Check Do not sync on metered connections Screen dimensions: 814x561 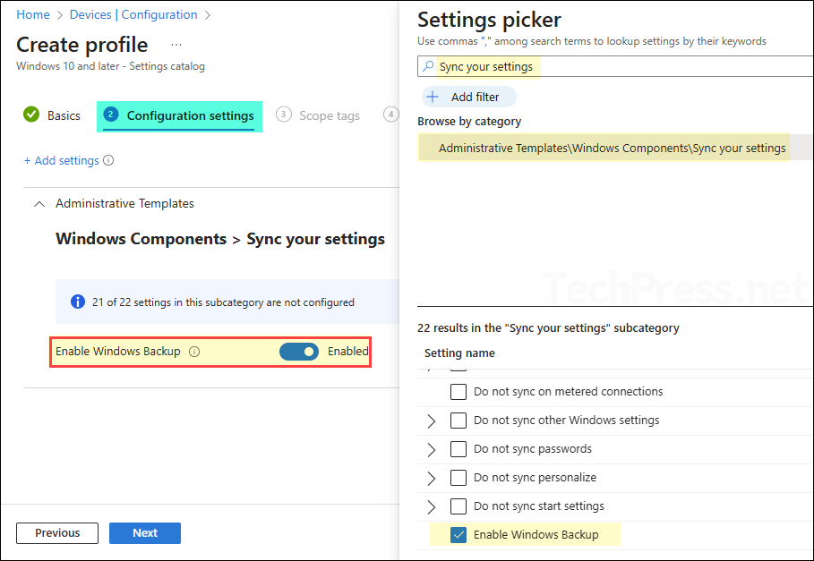pos(458,392)
